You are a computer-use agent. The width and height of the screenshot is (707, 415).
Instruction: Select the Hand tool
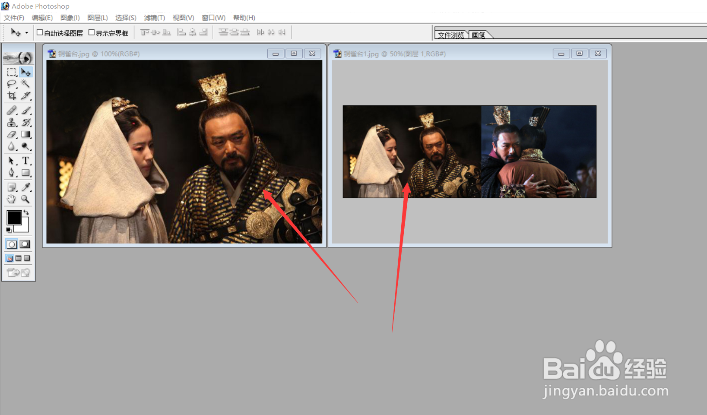click(x=12, y=199)
